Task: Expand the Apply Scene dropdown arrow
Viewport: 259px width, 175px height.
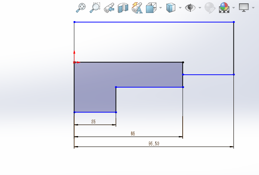Action: (233, 8)
